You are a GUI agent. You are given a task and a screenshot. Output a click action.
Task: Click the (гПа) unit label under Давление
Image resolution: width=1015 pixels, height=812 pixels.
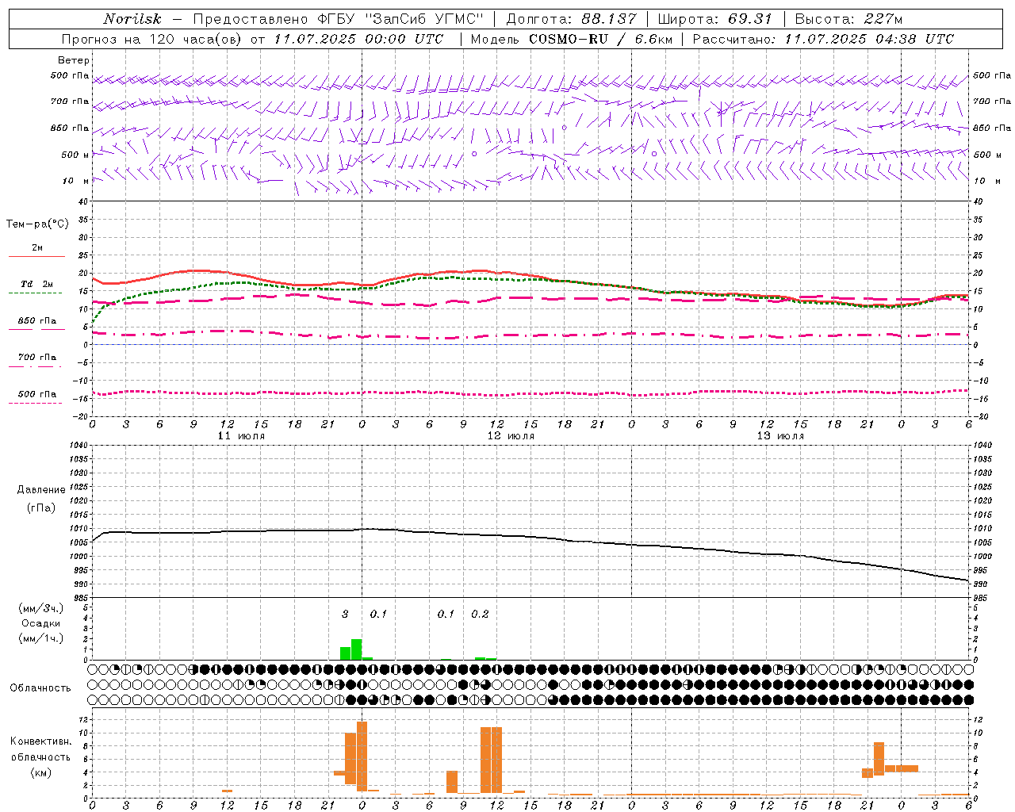tap(41, 507)
